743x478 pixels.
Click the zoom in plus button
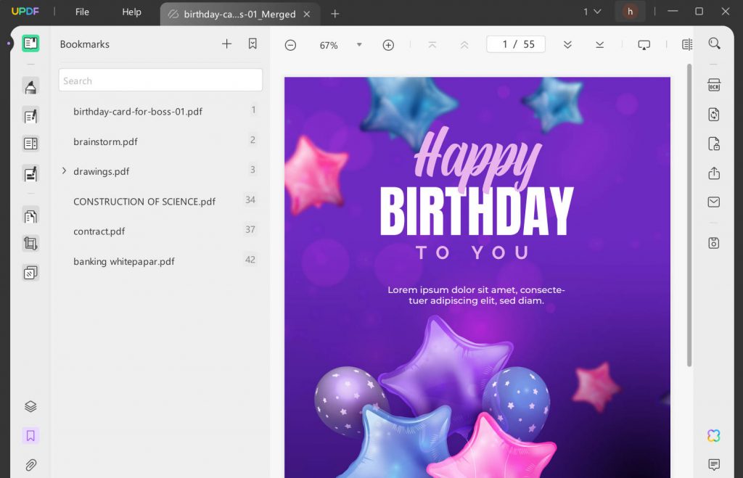click(x=388, y=45)
